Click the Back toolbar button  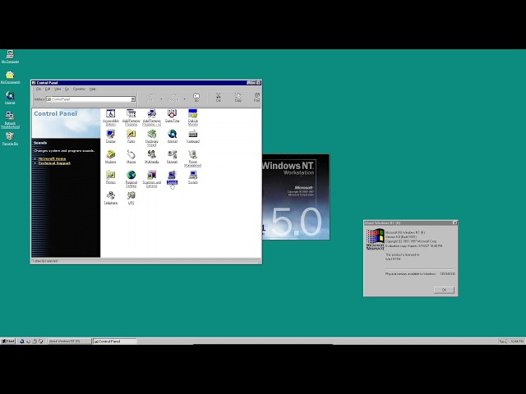pyautogui.click(x=150, y=98)
